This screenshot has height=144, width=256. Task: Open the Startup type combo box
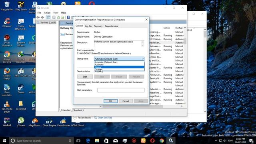click(119, 59)
